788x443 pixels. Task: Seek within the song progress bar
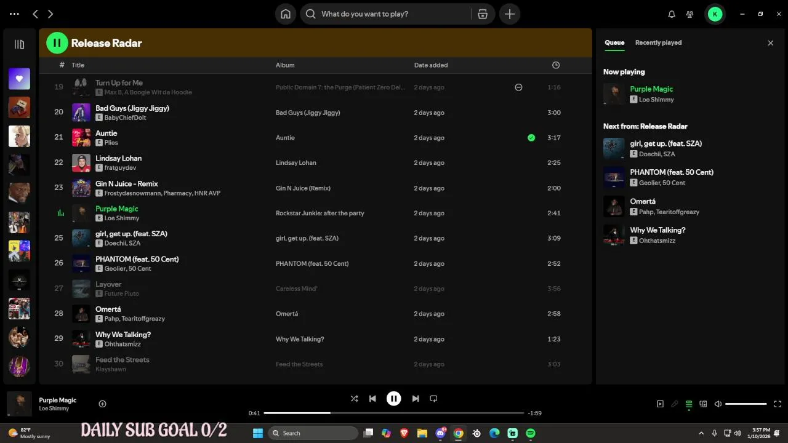pyautogui.click(x=394, y=413)
